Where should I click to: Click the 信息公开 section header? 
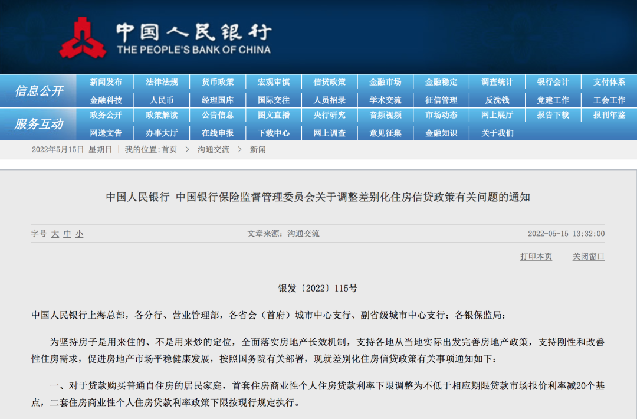coord(39,91)
